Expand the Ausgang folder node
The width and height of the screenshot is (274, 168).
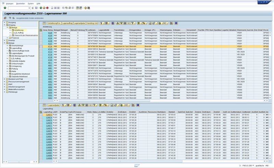pyautogui.click(x=4, y=22)
